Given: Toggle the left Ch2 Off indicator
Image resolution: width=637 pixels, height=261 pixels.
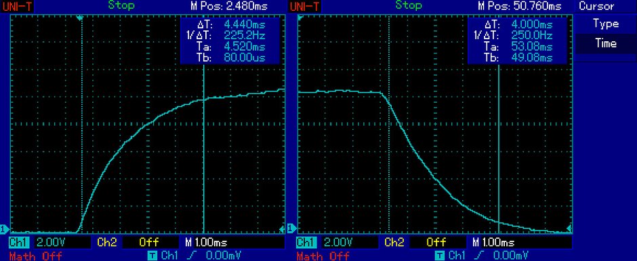Looking at the screenshot, I should 149,242.
